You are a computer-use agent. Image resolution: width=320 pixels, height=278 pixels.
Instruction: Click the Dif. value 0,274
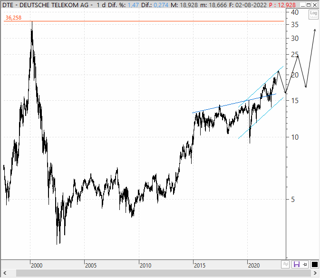(x=161, y=5)
